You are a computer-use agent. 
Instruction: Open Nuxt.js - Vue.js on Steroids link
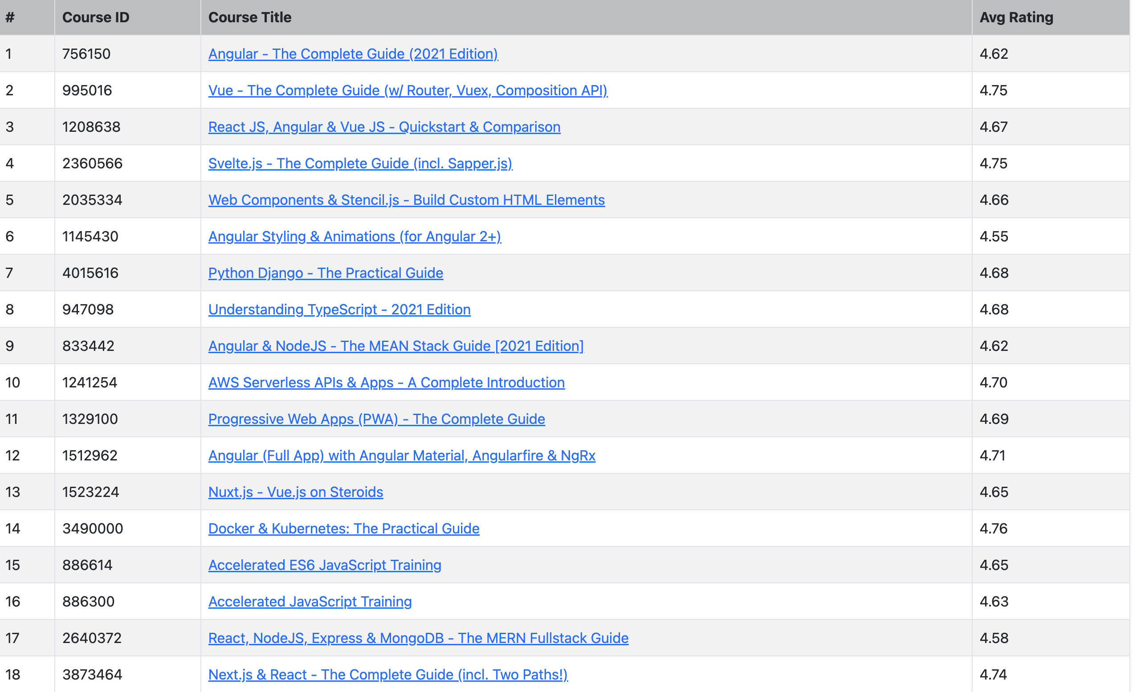295,492
